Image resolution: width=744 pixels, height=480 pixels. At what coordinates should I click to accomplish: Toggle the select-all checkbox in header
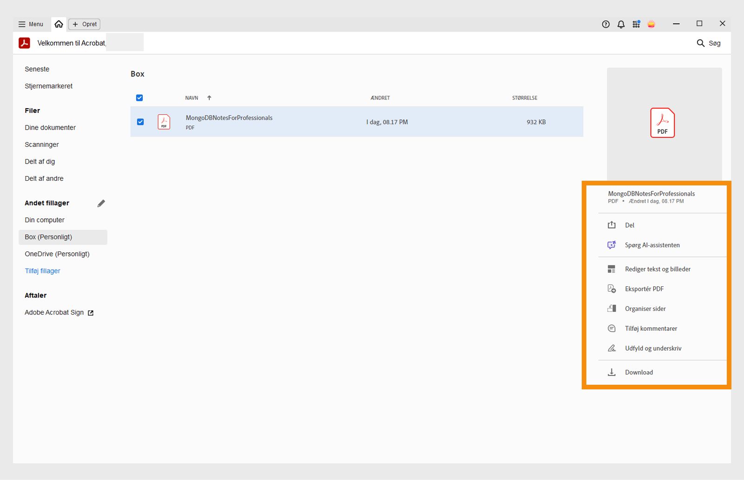[139, 98]
